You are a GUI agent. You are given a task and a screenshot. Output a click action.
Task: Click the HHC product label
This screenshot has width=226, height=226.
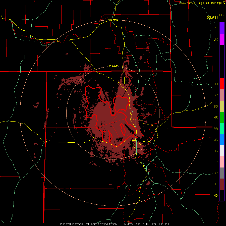[x=221, y=15]
